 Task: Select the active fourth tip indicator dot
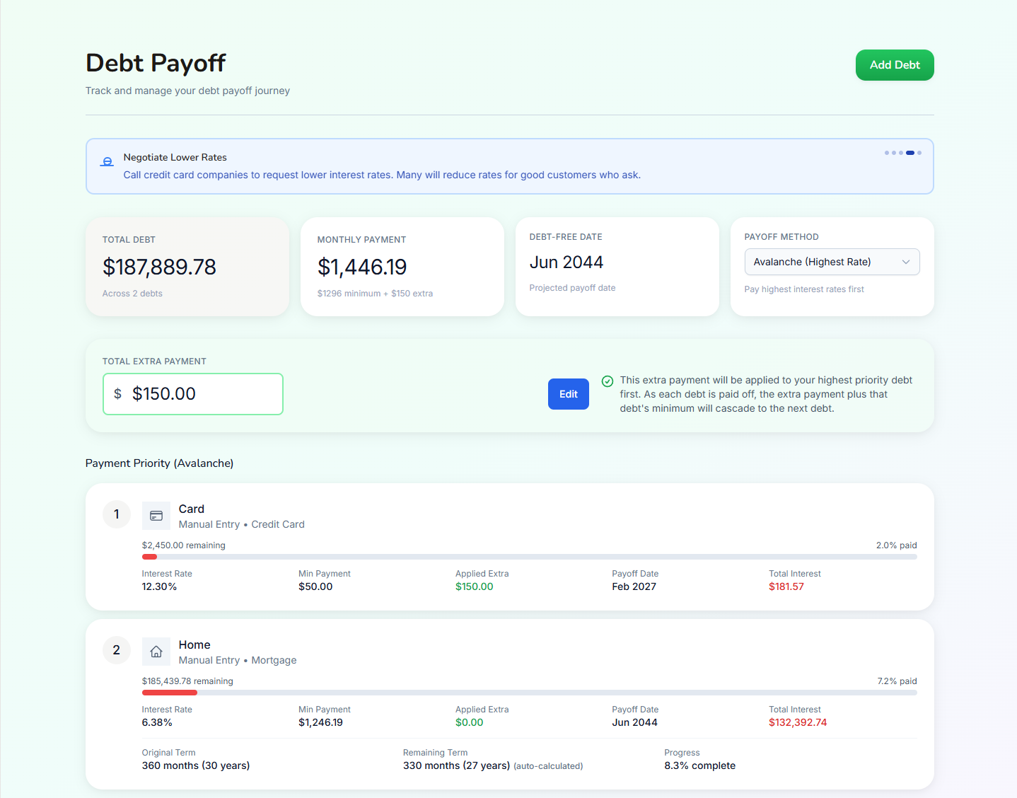(911, 152)
